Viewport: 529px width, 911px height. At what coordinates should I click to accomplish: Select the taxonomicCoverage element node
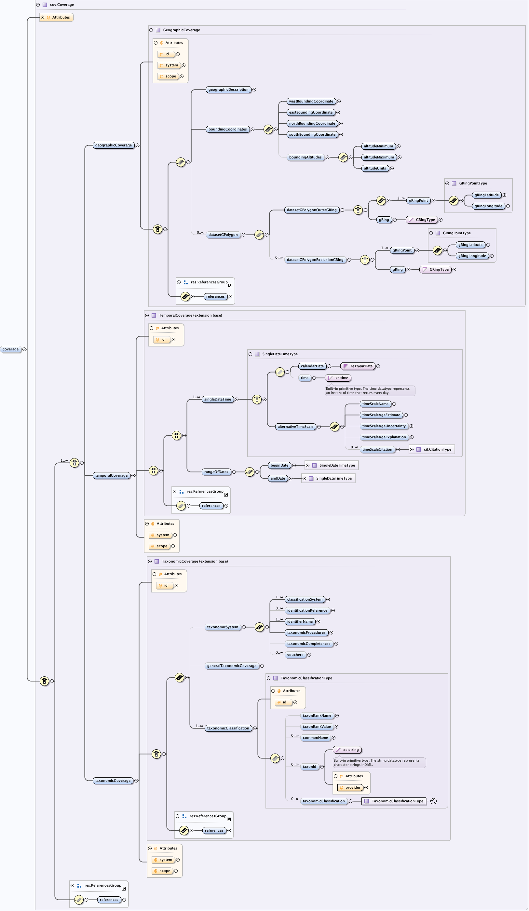click(x=113, y=781)
